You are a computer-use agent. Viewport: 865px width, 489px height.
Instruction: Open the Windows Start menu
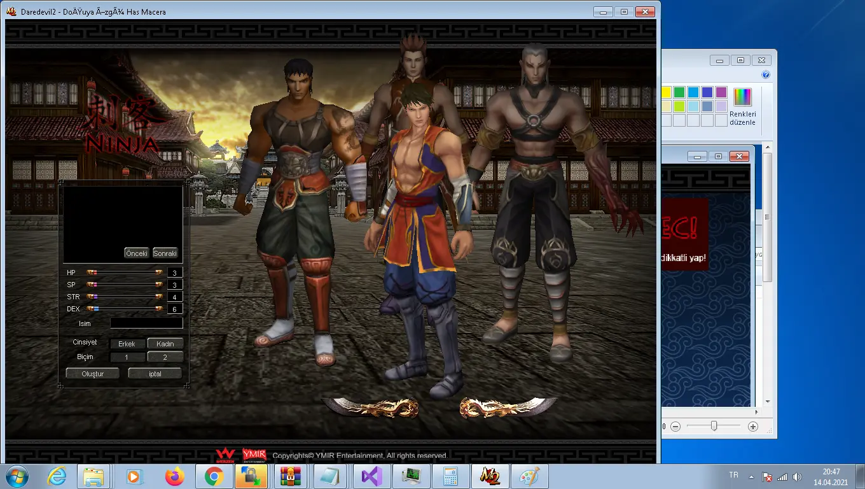click(x=17, y=476)
